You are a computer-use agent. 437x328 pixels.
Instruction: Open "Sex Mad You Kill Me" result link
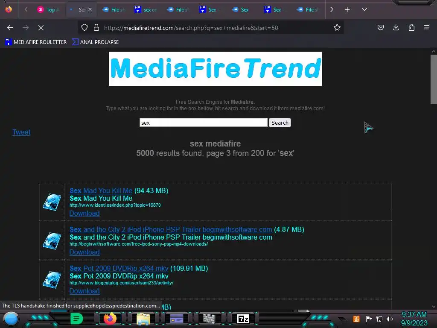tap(101, 191)
